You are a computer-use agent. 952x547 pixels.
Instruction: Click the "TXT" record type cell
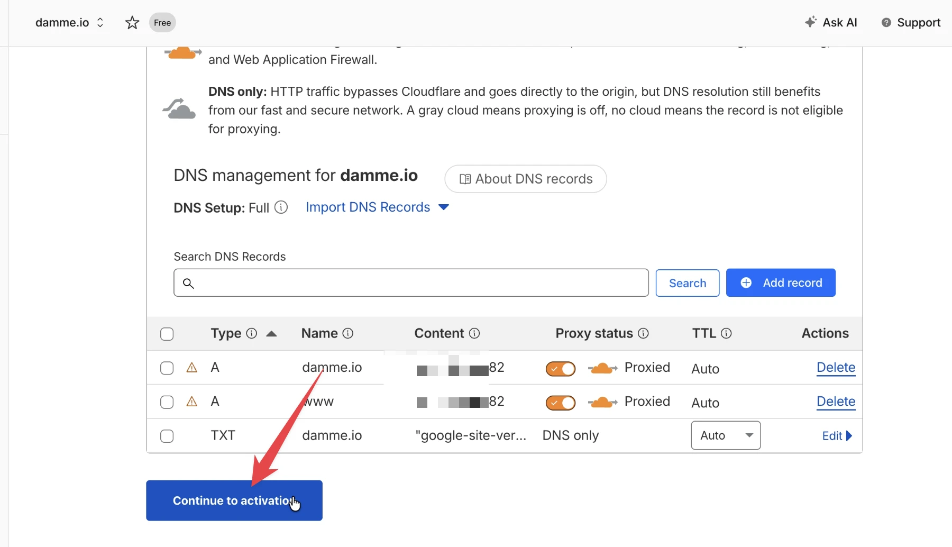pos(223,435)
